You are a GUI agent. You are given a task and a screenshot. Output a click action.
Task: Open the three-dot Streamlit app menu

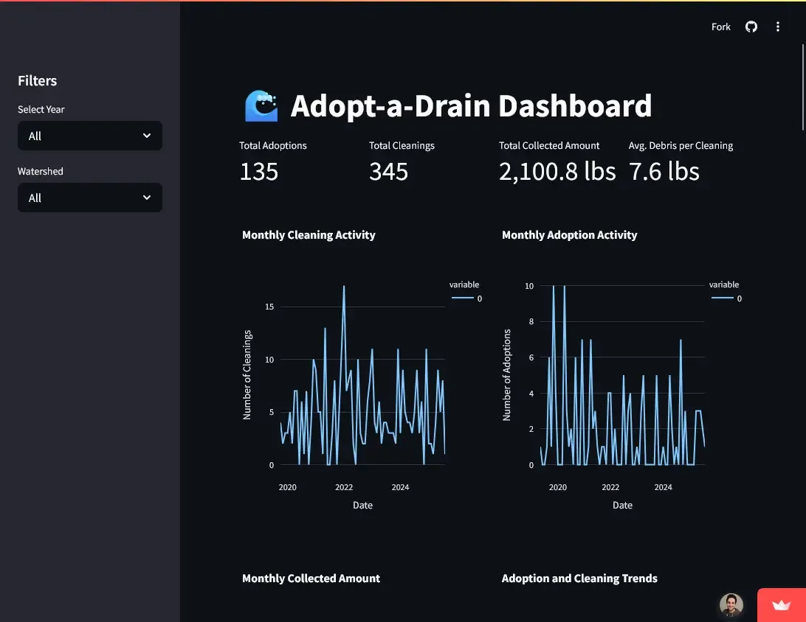(x=777, y=27)
